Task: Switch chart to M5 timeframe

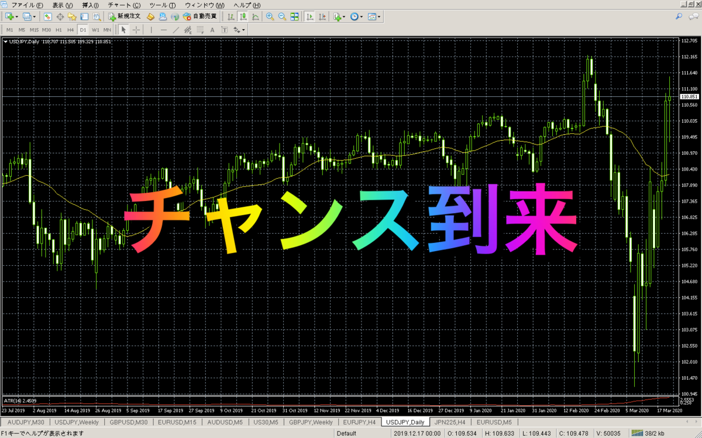Action: pos(22,30)
